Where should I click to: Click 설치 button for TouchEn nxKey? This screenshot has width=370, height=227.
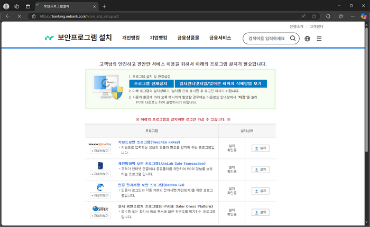point(261,148)
